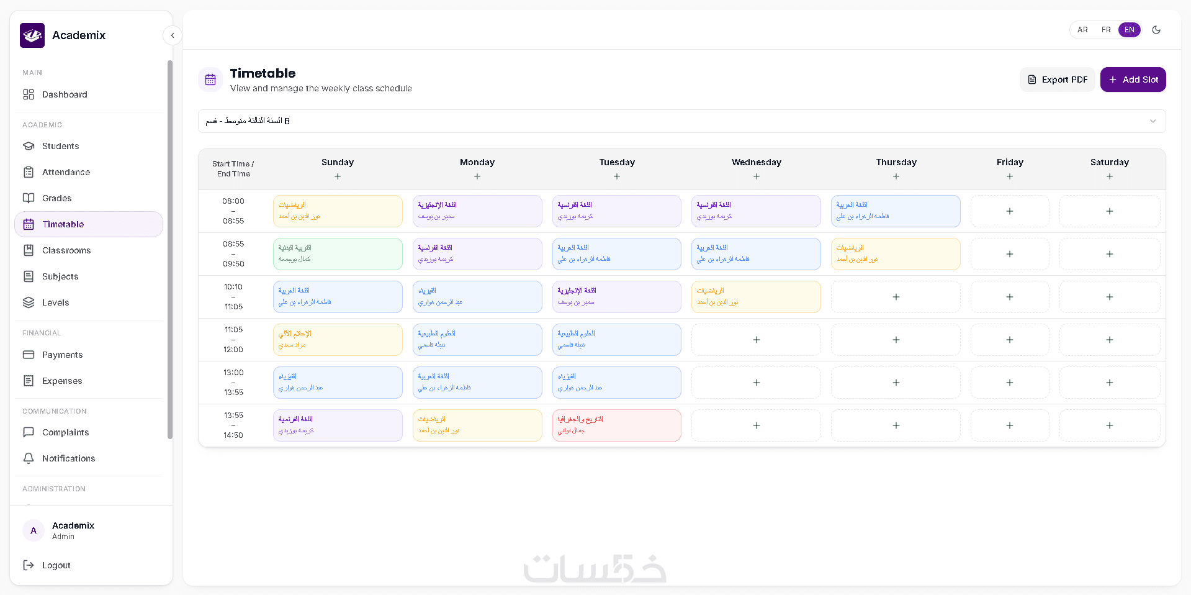
Task: Click the Notifications bell icon
Action: tap(29, 458)
